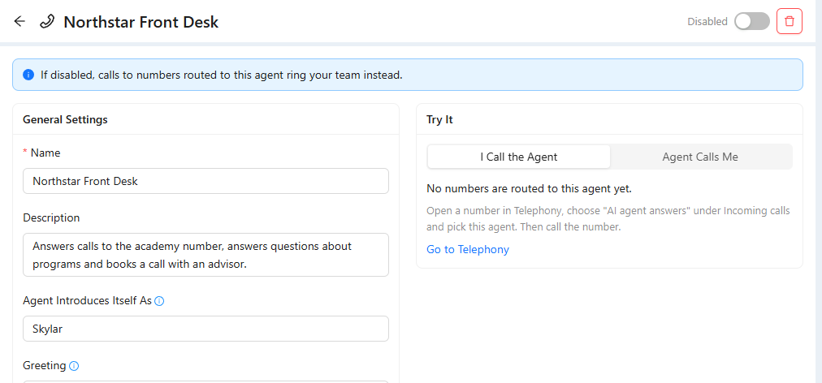The width and height of the screenshot is (822, 383).
Task: Toggle the Disabled switch to enable agent
Action: pyautogui.click(x=752, y=21)
